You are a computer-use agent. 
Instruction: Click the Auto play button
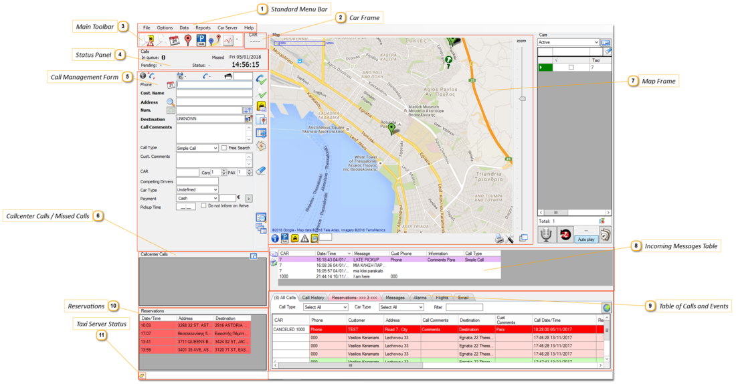click(586, 239)
